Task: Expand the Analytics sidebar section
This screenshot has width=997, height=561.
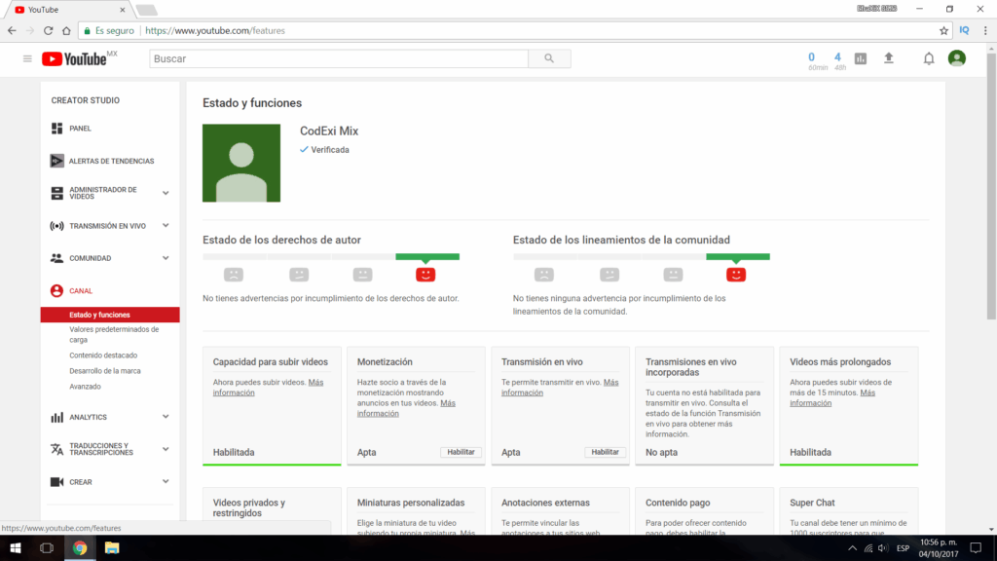Action: [x=166, y=417]
